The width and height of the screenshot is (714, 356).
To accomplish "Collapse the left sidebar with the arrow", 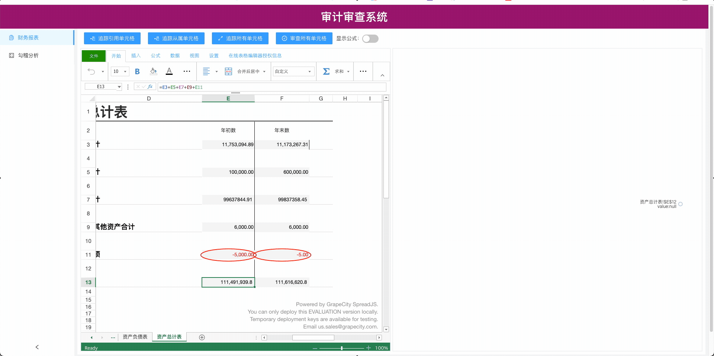I will tap(37, 347).
